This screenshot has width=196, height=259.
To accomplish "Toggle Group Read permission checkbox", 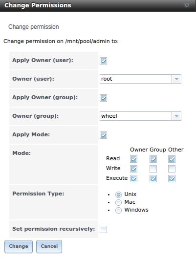I will point(153,159).
